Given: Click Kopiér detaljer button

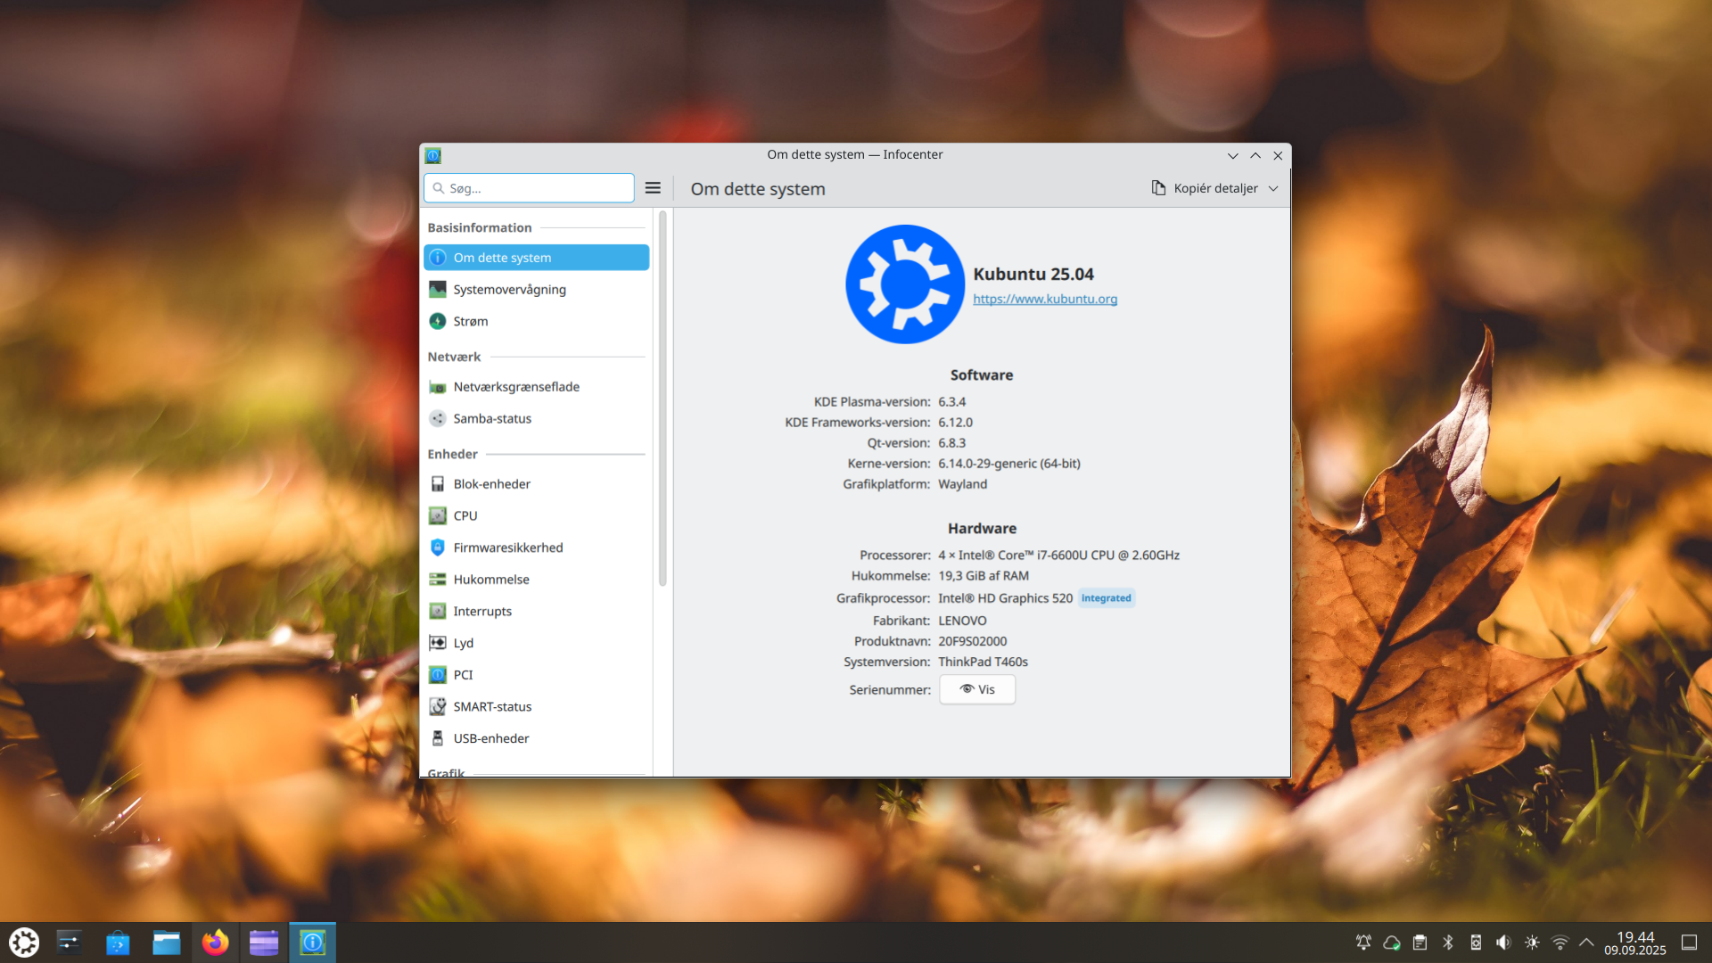Looking at the screenshot, I should (1204, 188).
